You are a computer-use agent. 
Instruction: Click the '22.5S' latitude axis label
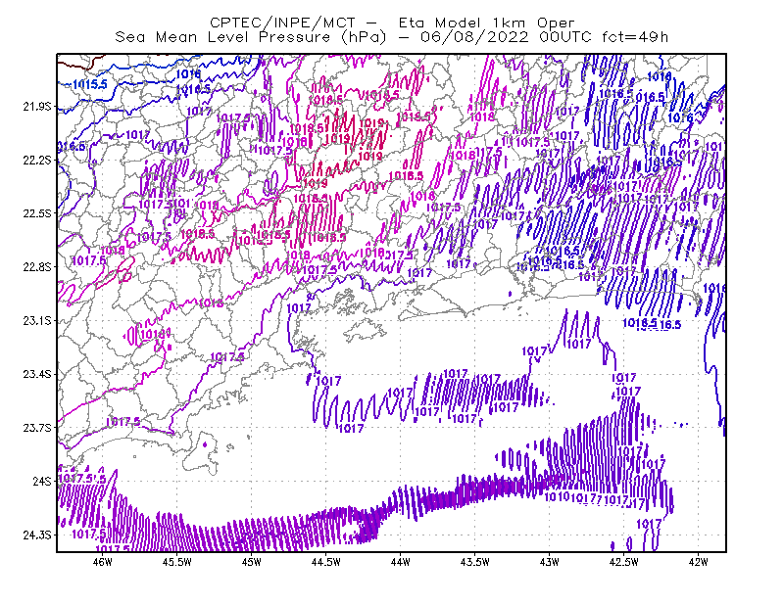tap(37, 213)
